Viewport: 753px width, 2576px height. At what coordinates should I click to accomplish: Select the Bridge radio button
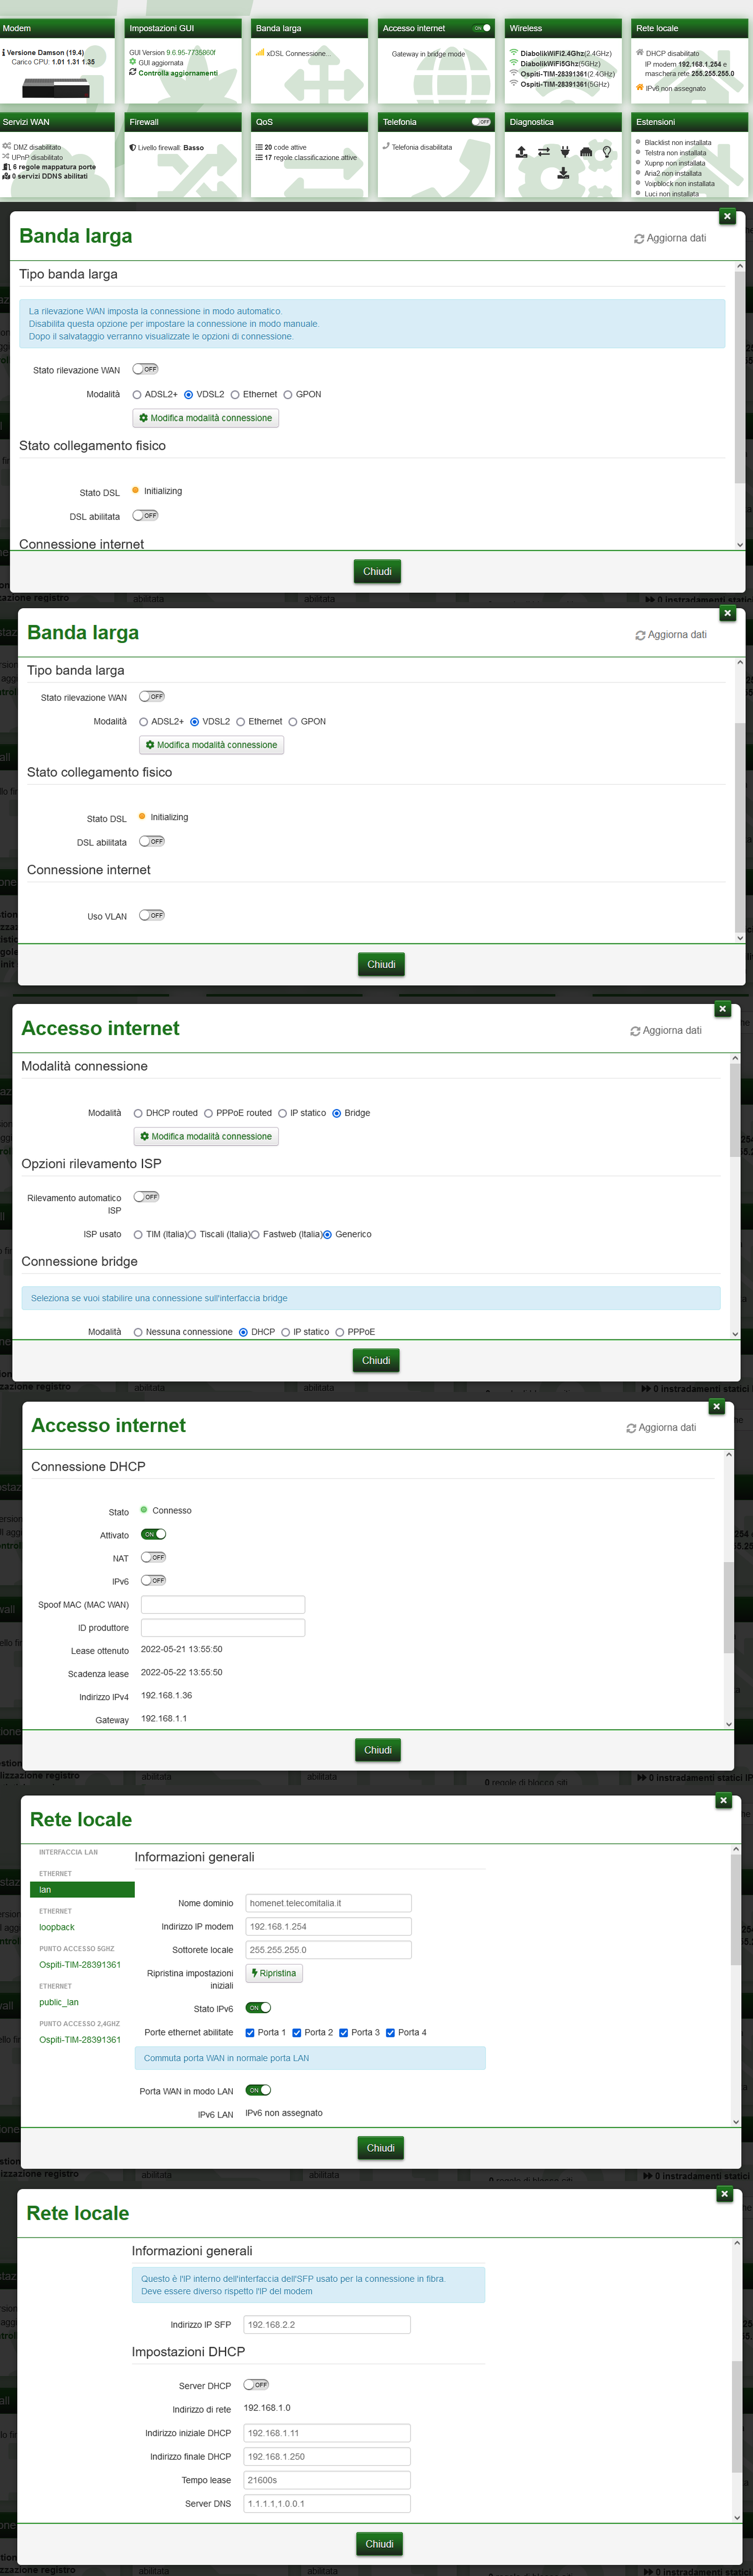[x=336, y=1113]
